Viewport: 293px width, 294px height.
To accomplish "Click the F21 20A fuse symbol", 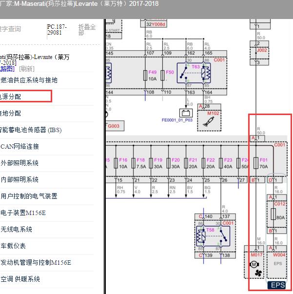I will (186, 163).
